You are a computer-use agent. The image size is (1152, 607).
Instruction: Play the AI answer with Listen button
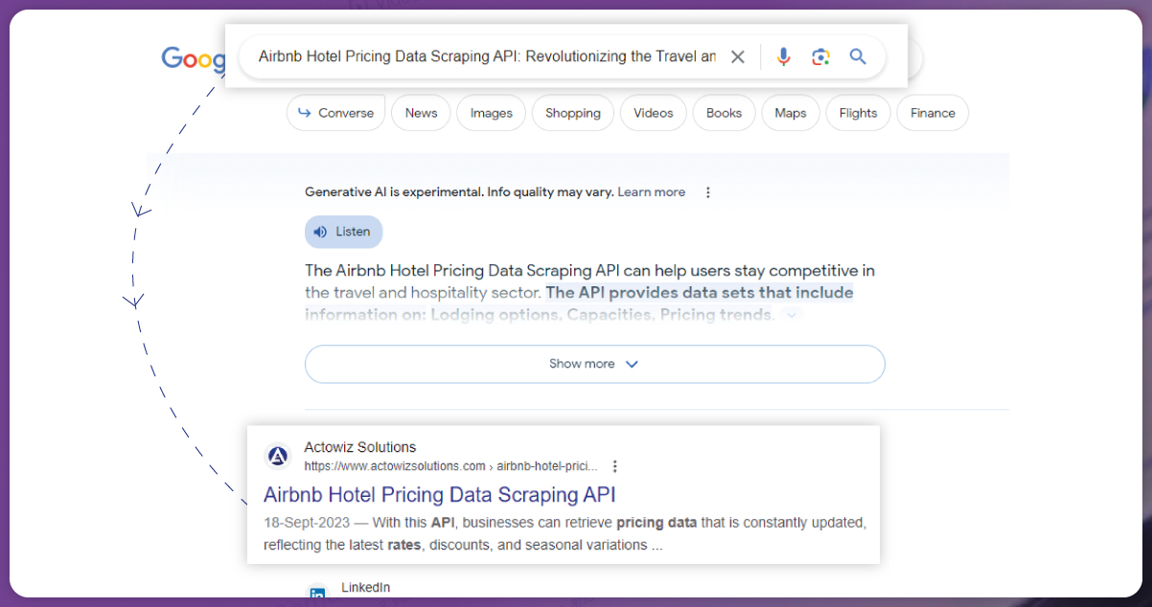coord(343,232)
